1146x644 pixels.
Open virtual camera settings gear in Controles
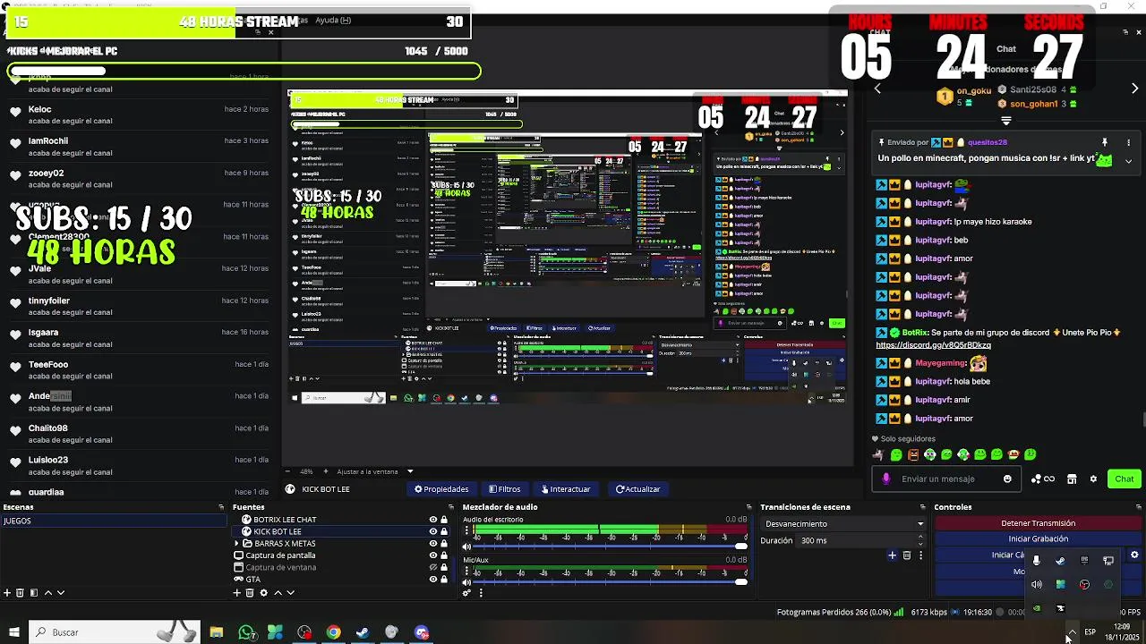click(1134, 555)
